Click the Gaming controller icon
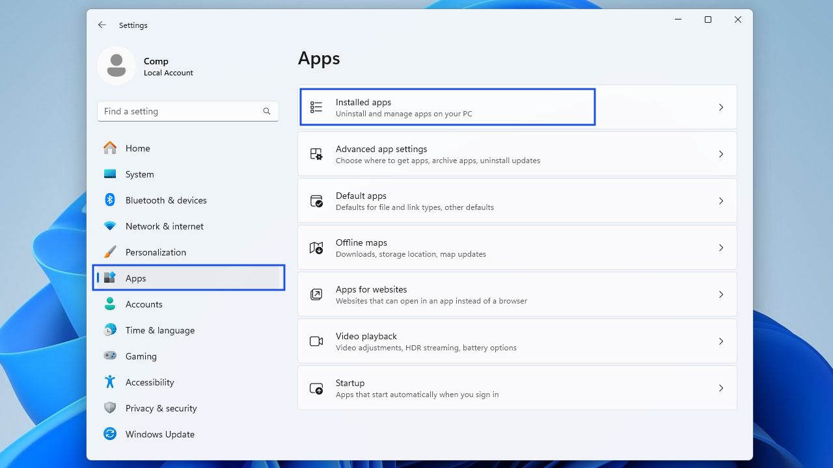 [x=110, y=356]
